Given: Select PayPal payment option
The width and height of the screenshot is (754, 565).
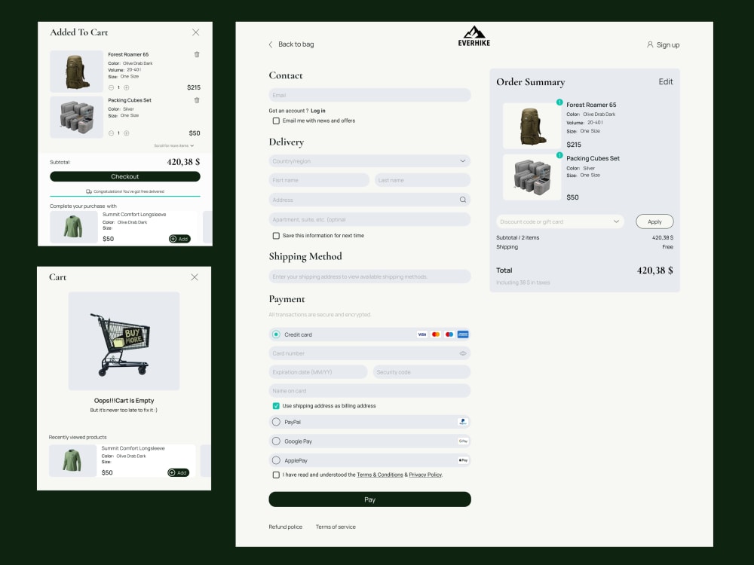Looking at the screenshot, I should (x=276, y=422).
